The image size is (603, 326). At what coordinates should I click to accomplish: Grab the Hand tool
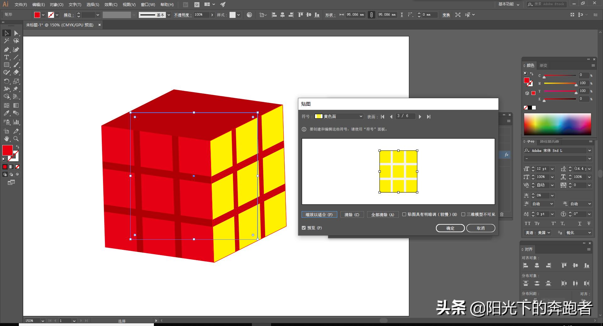coord(6,139)
